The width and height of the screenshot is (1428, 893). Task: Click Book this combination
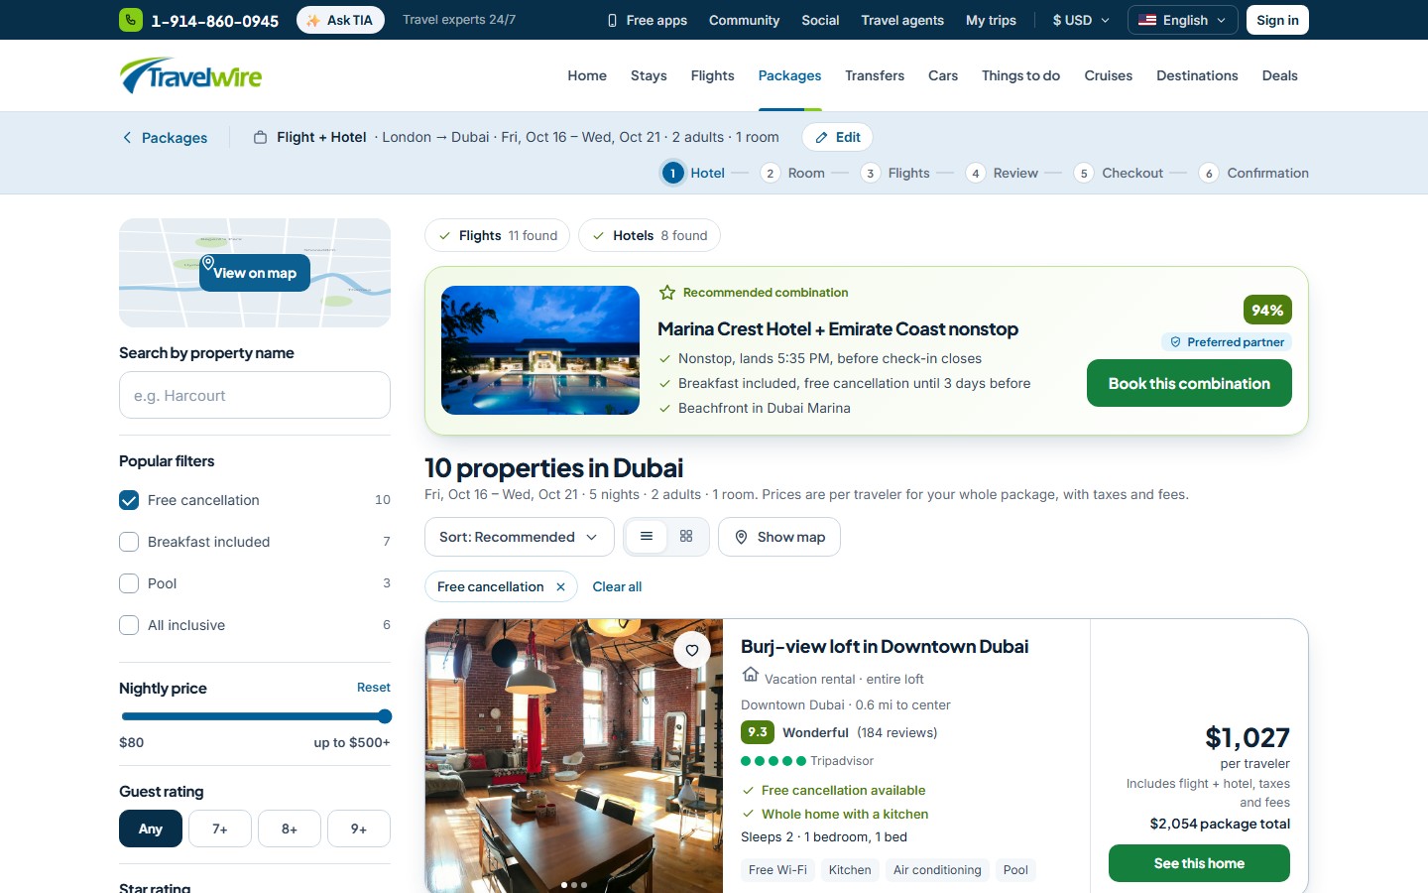tap(1189, 383)
